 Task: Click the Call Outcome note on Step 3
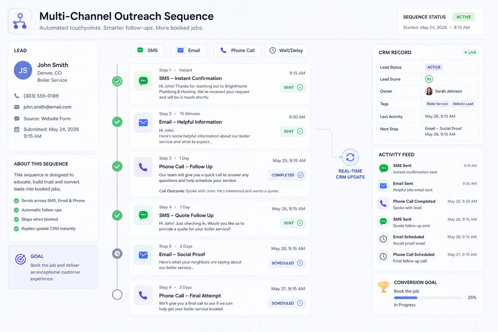click(219, 191)
